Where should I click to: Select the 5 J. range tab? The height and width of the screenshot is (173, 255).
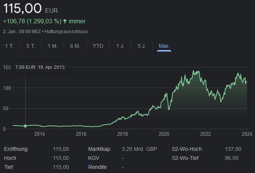[x=142, y=46]
